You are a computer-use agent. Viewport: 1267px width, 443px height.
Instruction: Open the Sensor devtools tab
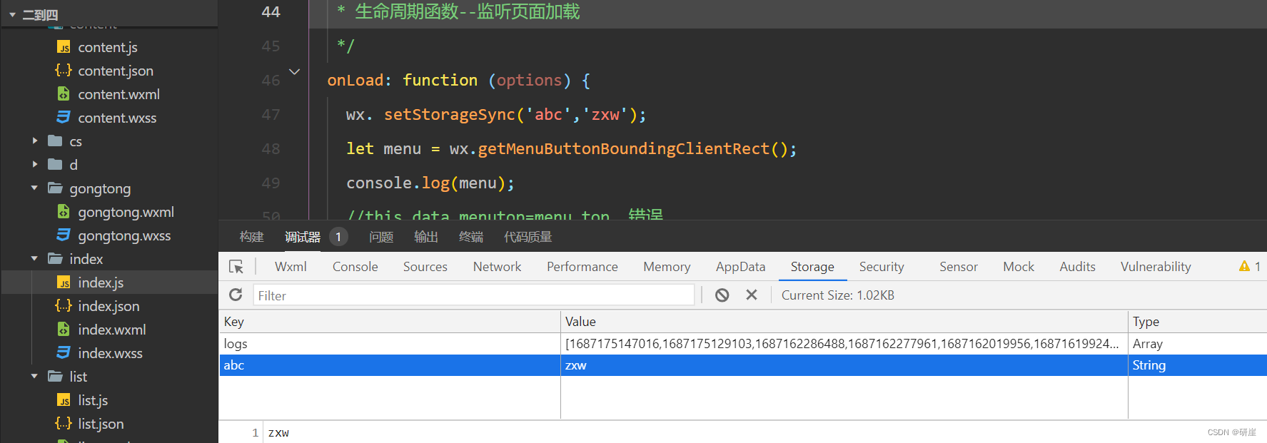pos(959,267)
